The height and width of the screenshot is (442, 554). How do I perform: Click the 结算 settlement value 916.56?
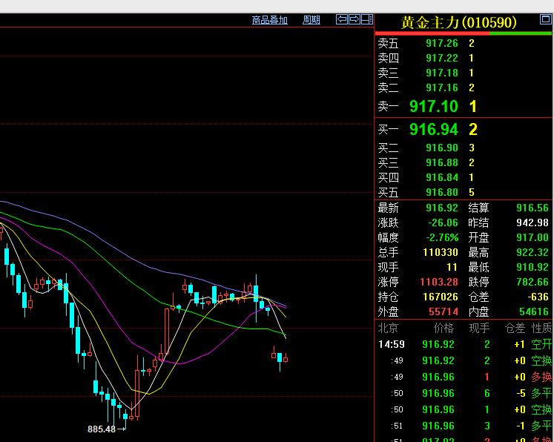pos(532,208)
